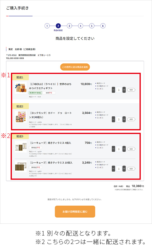Image resolution: width=152 pixels, height=251 pixels.
Task: Delete the L'ABEILLE honey gift item
Action: 131,90
